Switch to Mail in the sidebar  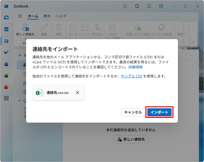pos(6,17)
